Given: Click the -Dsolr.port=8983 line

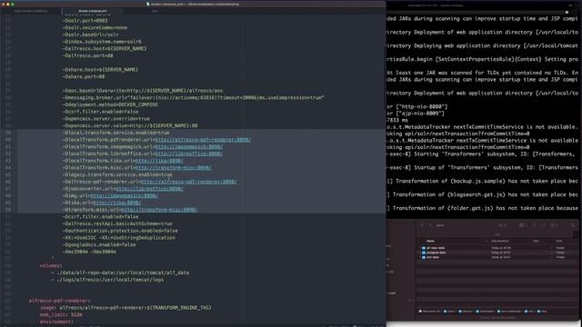Looking at the screenshot, I should (x=85, y=21).
